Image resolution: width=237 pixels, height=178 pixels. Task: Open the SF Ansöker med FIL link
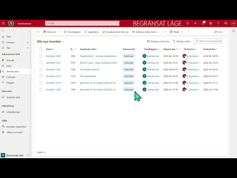89,69
